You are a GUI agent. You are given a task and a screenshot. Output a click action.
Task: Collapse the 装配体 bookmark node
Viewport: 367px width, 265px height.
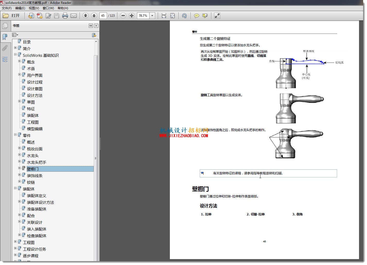pyautogui.click(x=15, y=188)
